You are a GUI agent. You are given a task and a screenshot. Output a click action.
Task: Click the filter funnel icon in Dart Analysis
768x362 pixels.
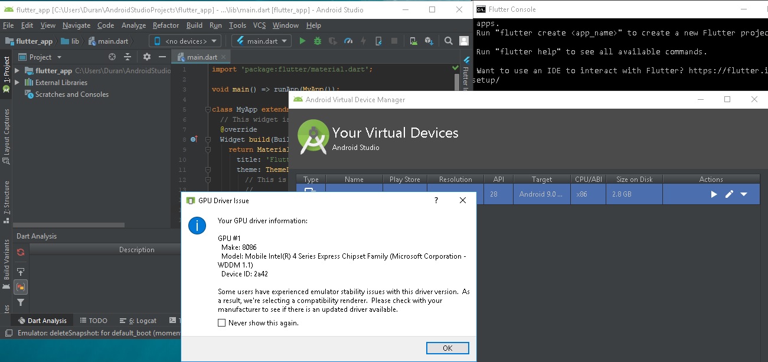[21, 302]
